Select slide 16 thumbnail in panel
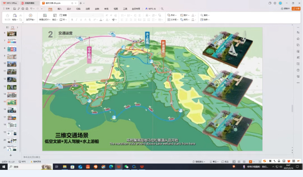This screenshot has height=177, width=303. coord(12,110)
